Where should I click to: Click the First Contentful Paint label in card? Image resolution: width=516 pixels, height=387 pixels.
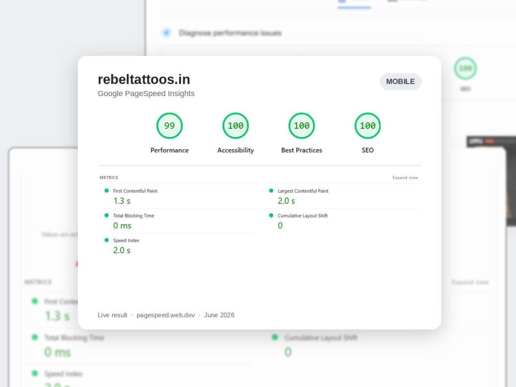(x=135, y=191)
